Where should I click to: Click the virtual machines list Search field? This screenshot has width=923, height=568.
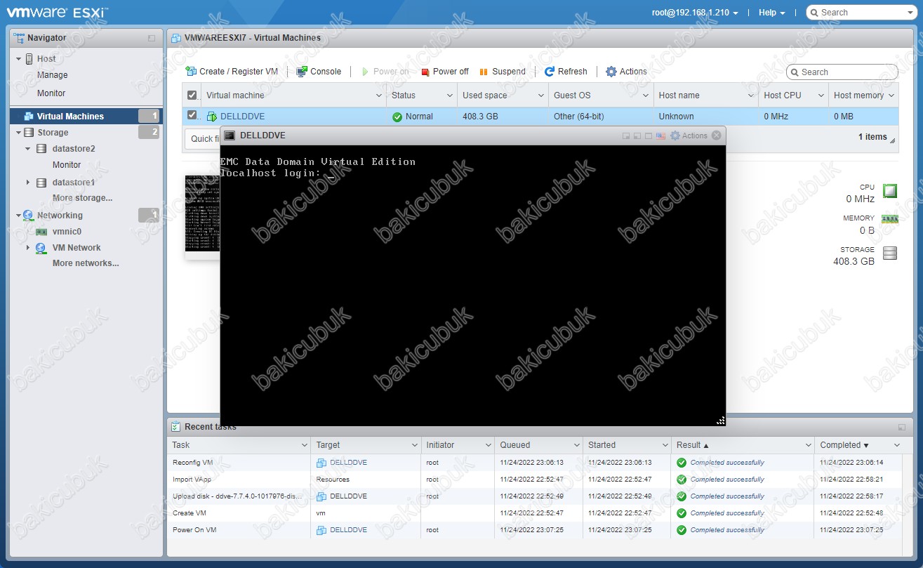pyautogui.click(x=842, y=72)
